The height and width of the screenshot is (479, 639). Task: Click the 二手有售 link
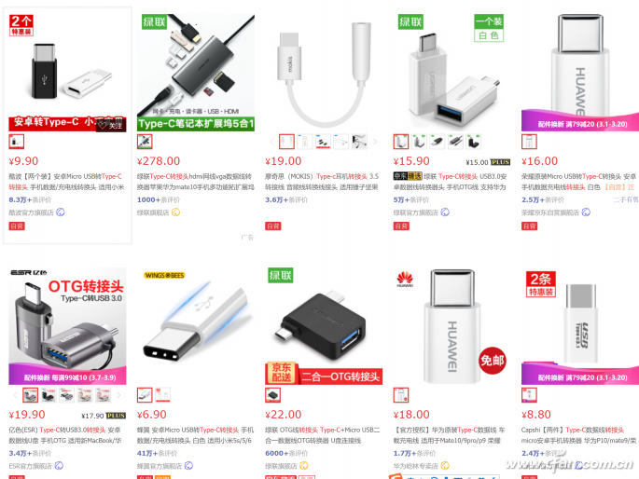point(626,199)
